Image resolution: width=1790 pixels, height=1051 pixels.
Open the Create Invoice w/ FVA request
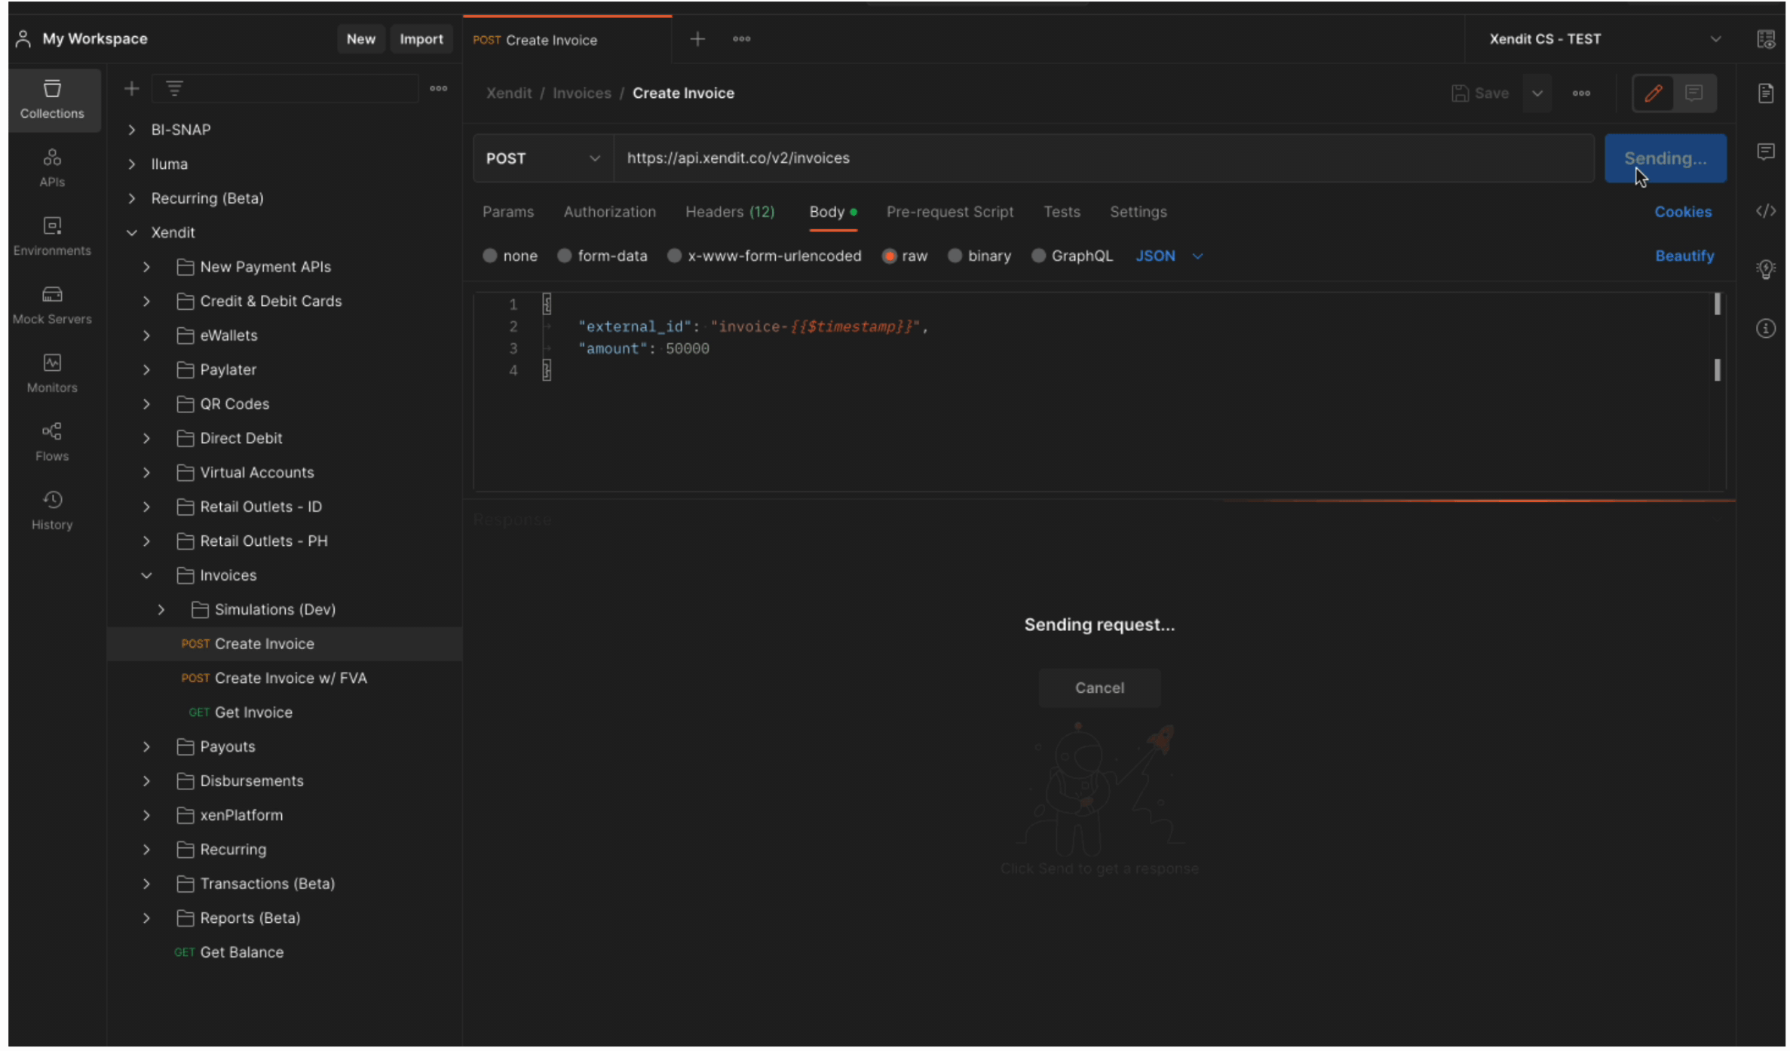[274, 679]
